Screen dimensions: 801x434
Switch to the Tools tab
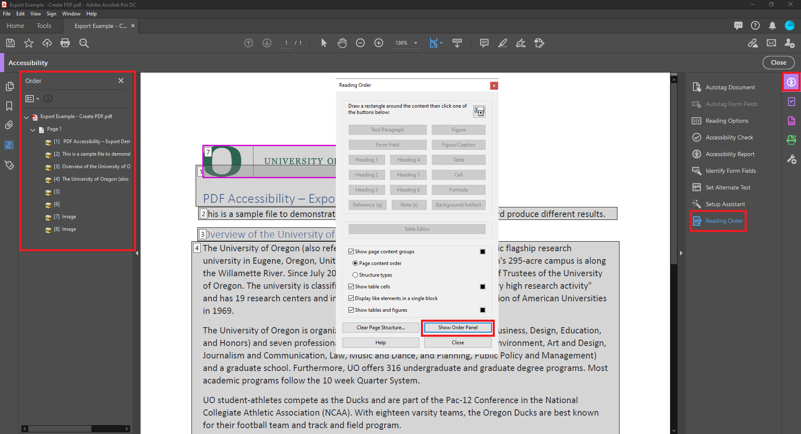pyautogui.click(x=44, y=25)
